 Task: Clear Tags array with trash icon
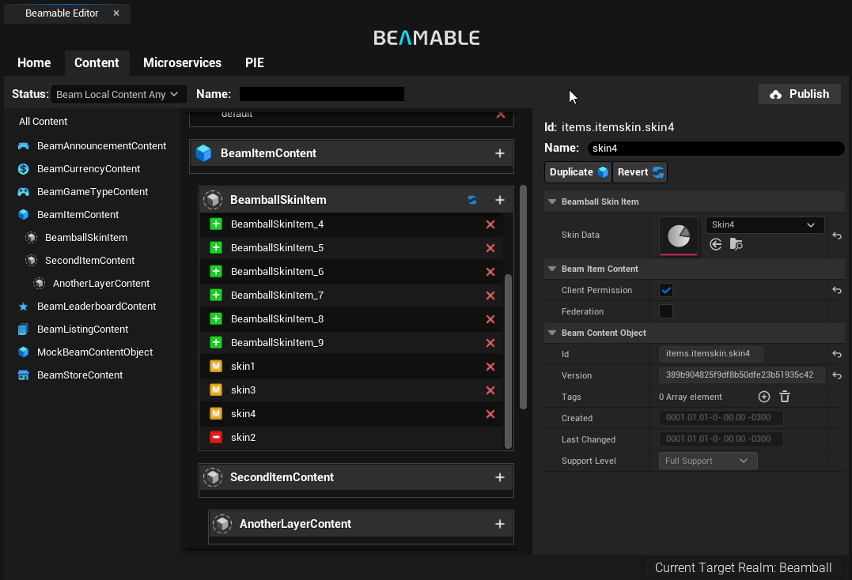[784, 397]
